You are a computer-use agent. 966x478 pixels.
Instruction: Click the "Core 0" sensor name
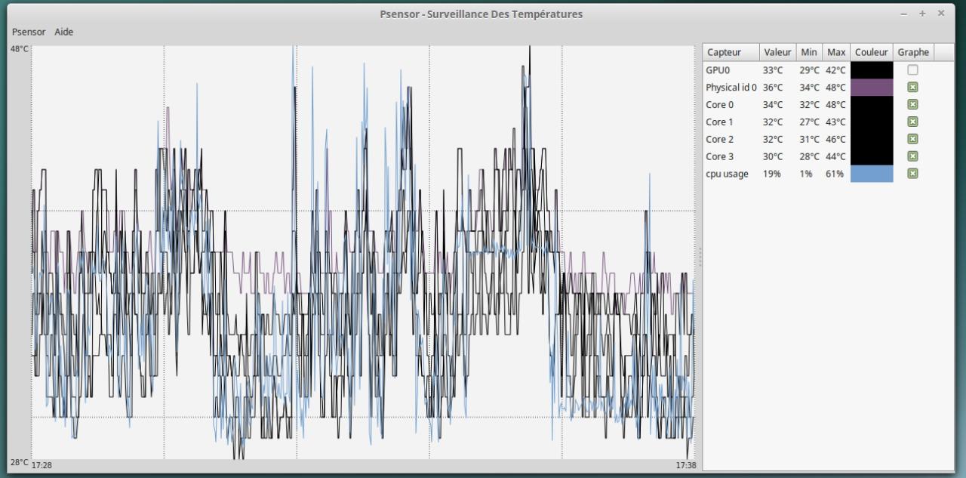tap(719, 105)
